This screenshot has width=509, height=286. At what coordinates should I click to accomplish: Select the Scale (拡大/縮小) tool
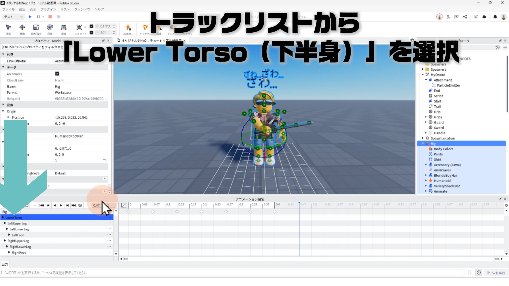pyautogui.click(x=36, y=28)
